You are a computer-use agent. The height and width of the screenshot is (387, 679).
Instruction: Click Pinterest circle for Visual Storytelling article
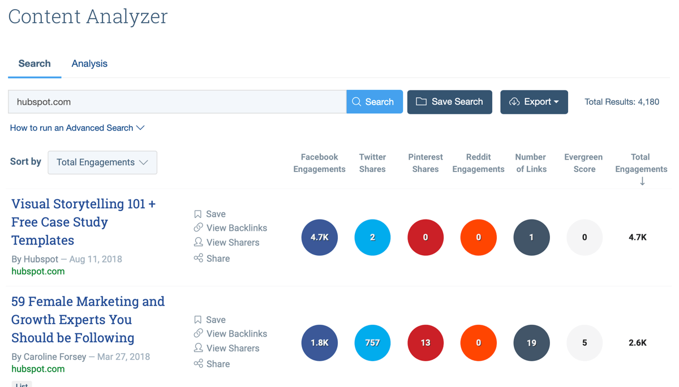click(426, 237)
